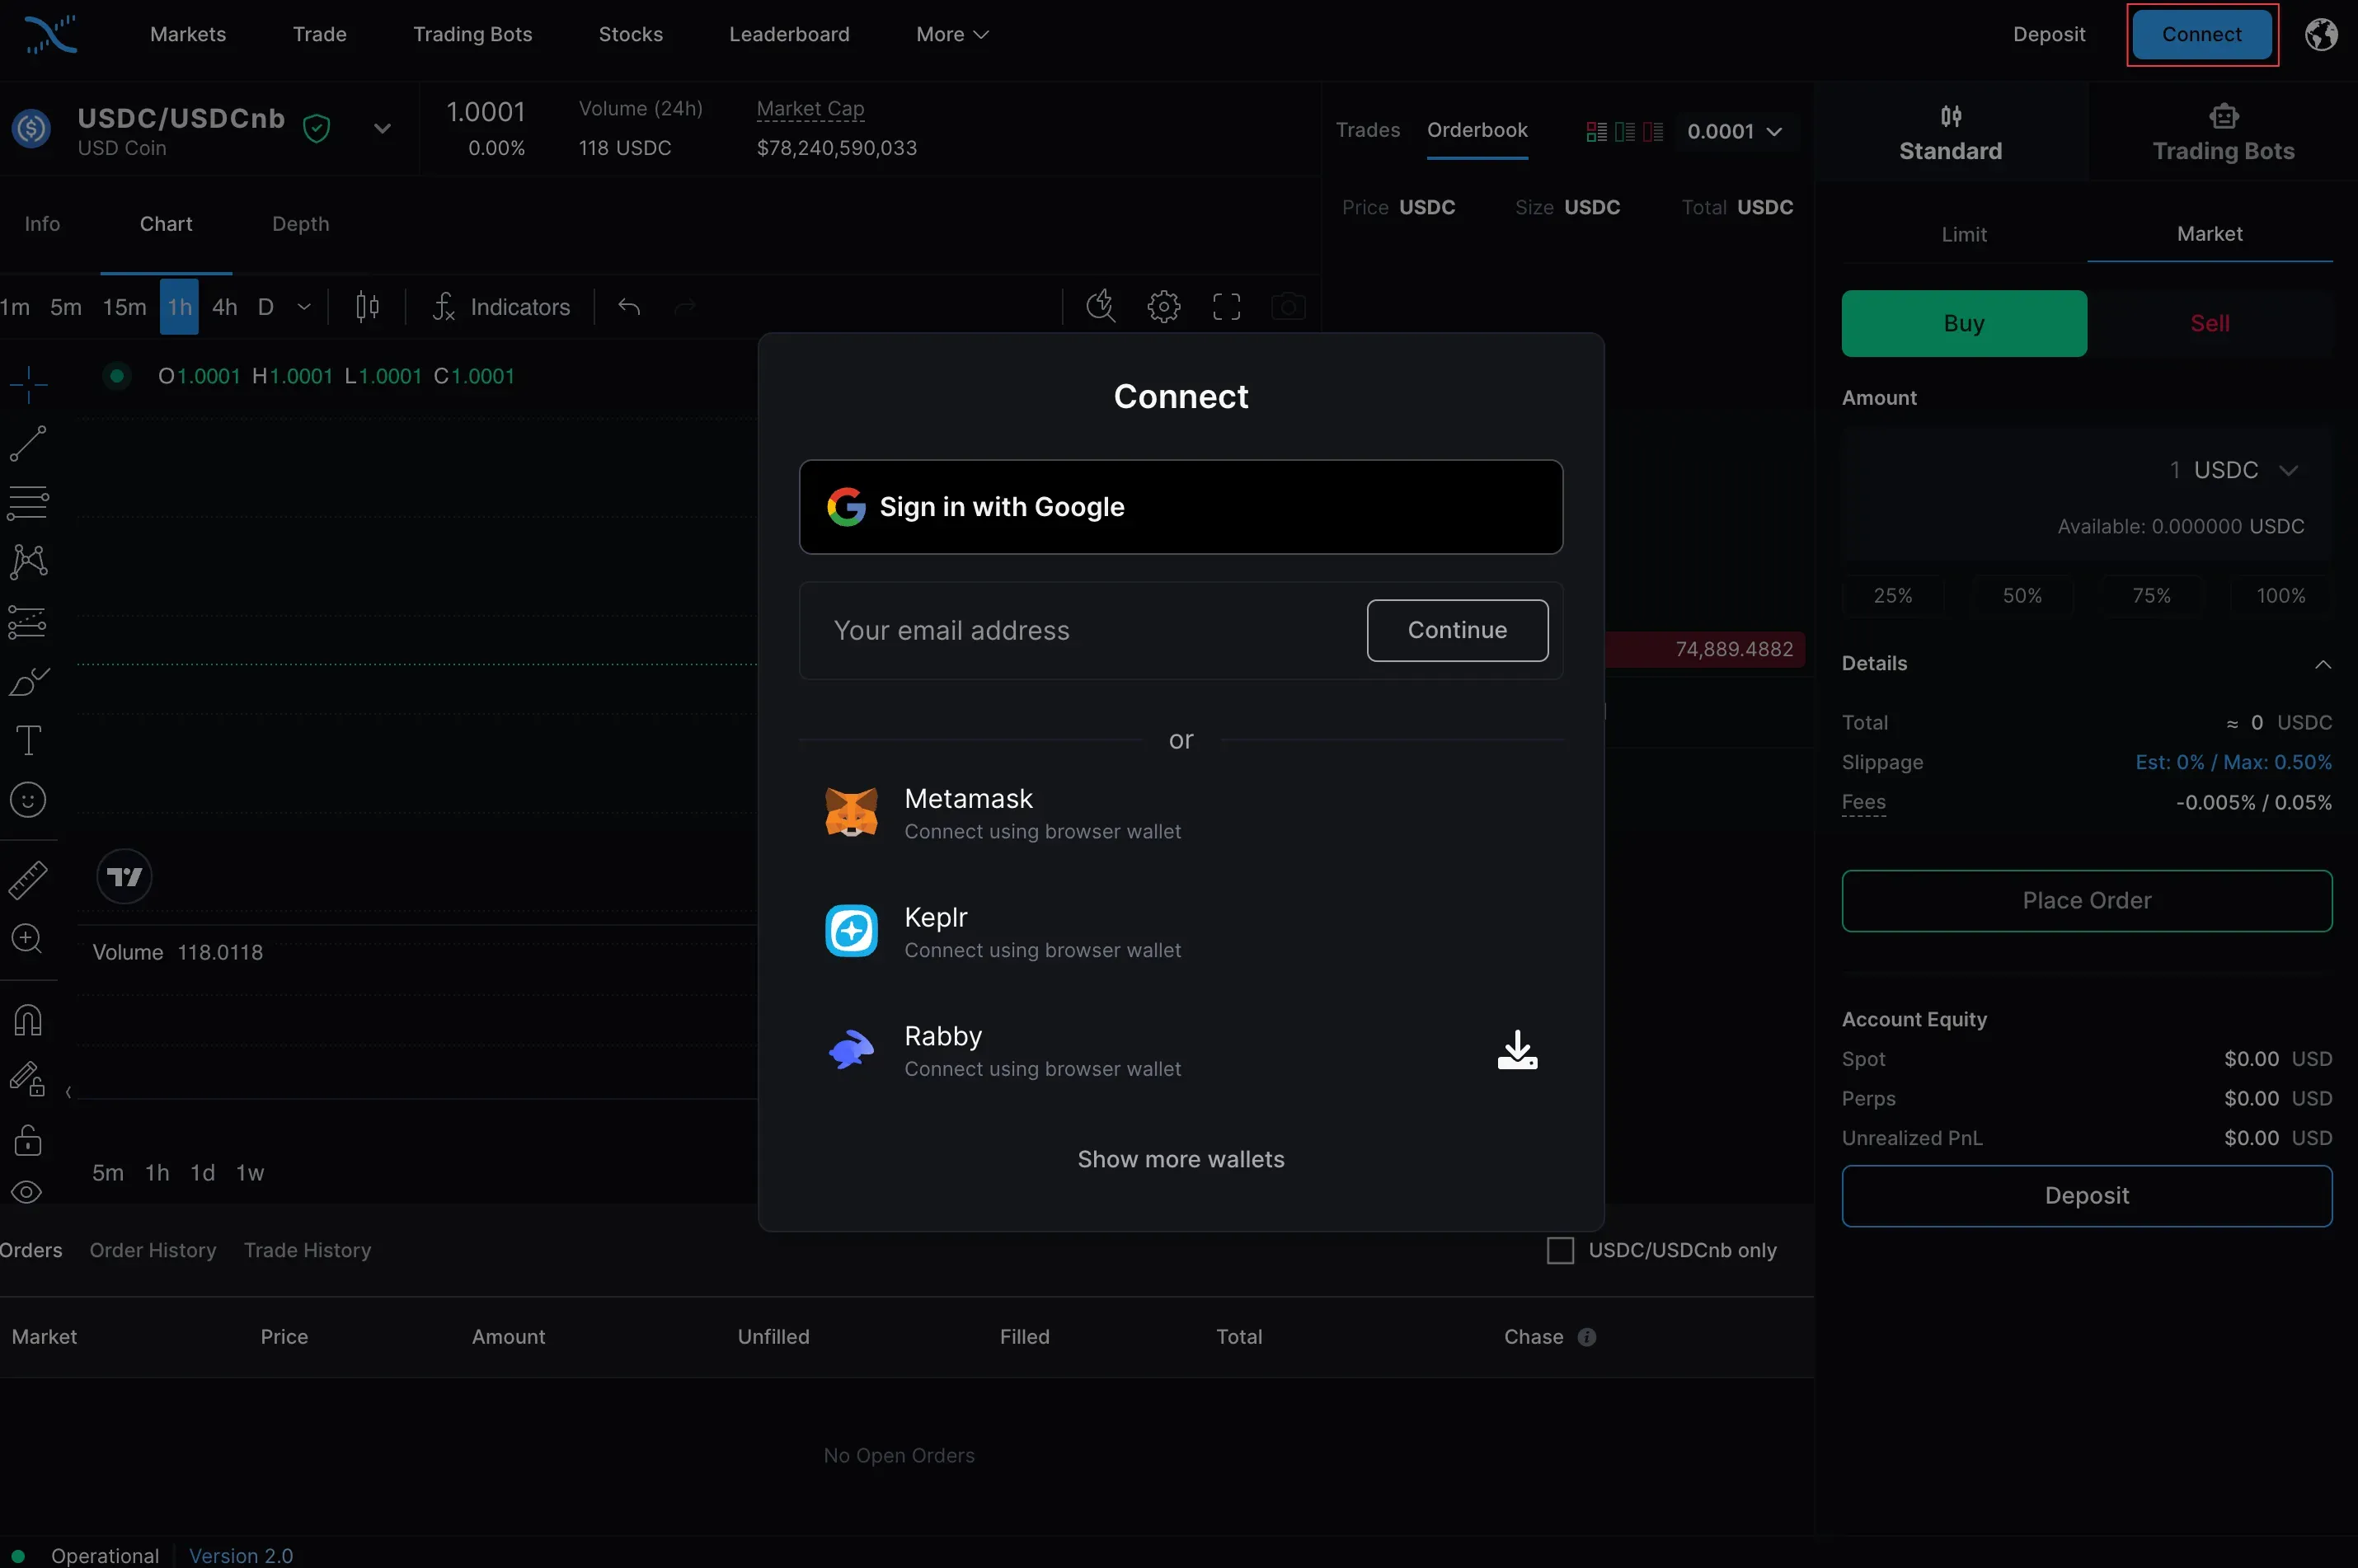Show bids-only orderbook layout icon
Image resolution: width=2358 pixels, height=1568 pixels.
(x=1625, y=132)
